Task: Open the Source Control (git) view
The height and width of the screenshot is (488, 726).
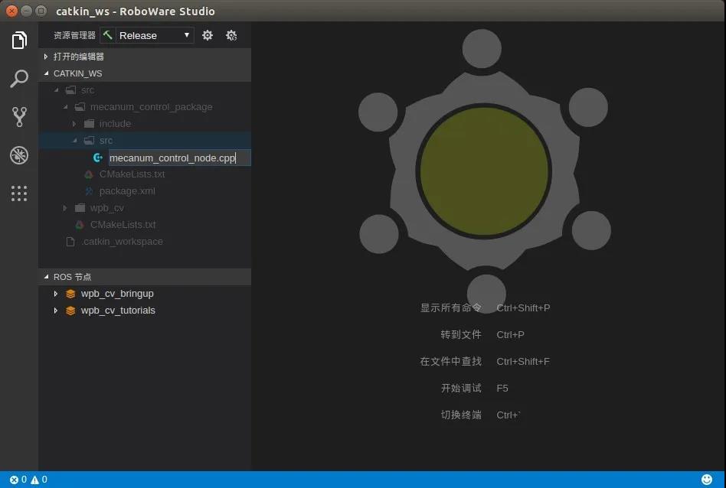Action: tap(19, 117)
